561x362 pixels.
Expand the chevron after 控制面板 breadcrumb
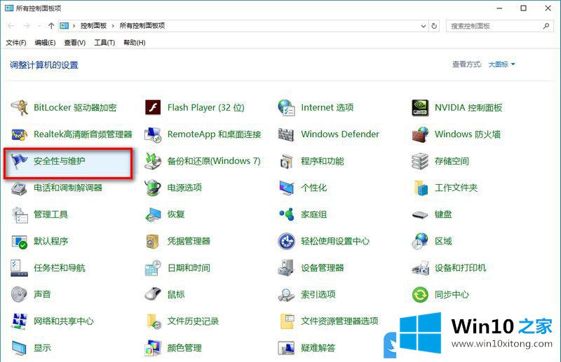click(x=113, y=26)
